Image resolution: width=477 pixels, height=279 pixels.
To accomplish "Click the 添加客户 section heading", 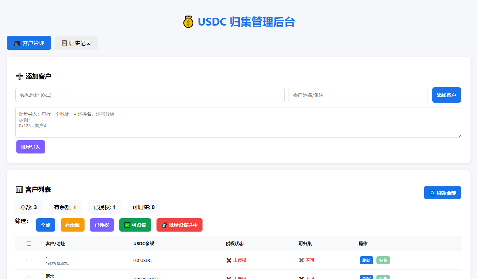I will click(33, 76).
